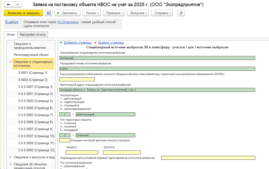Viewport: 269px width, 169px height.
Task: Click the back navigation arrow
Action: pyautogui.click(x=8, y=5)
